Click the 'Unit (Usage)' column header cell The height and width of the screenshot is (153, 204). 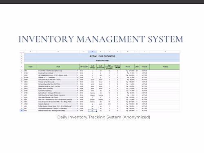coord(92,67)
